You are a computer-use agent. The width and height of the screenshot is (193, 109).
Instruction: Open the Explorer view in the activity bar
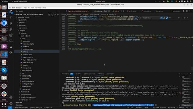coord(11,12)
